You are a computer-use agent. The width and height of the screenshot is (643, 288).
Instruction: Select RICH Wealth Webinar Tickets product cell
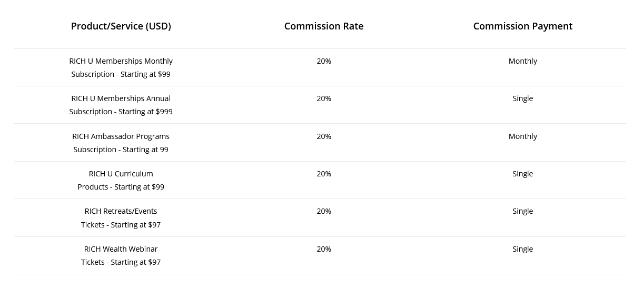[121, 255]
